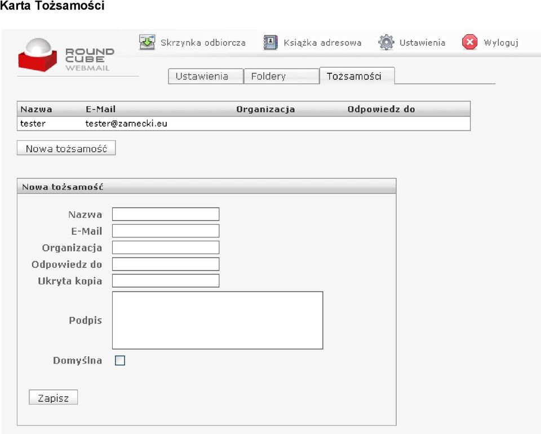Click the Organizacja column header
This screenshot has height=434, width=541.
pyautogui.click(x=265, y=109)
